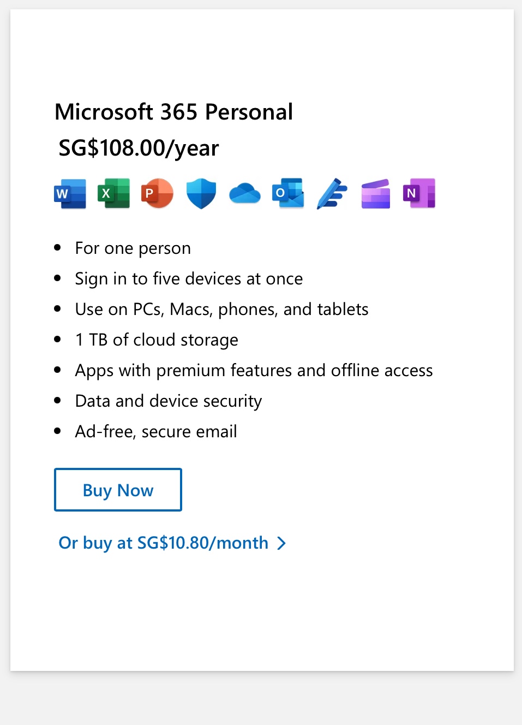
Task: Click 'Ad-free, secure email' item
Action: 156,432
